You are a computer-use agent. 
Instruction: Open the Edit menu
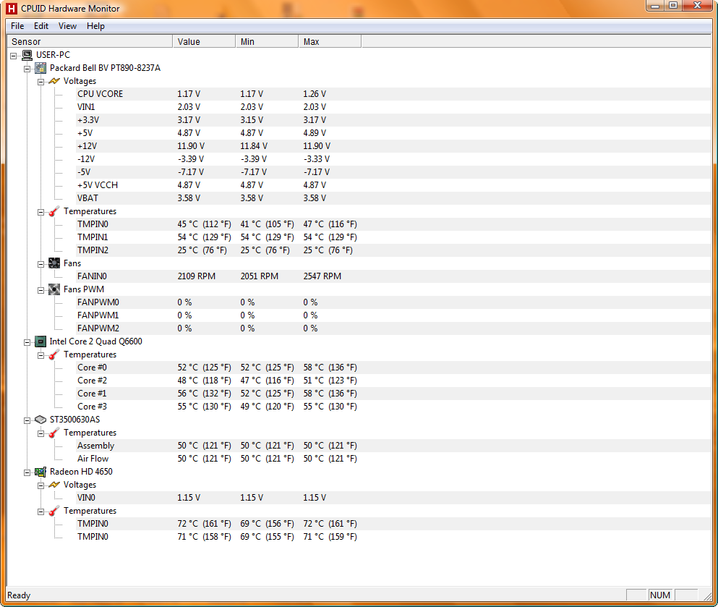point(41,26)
